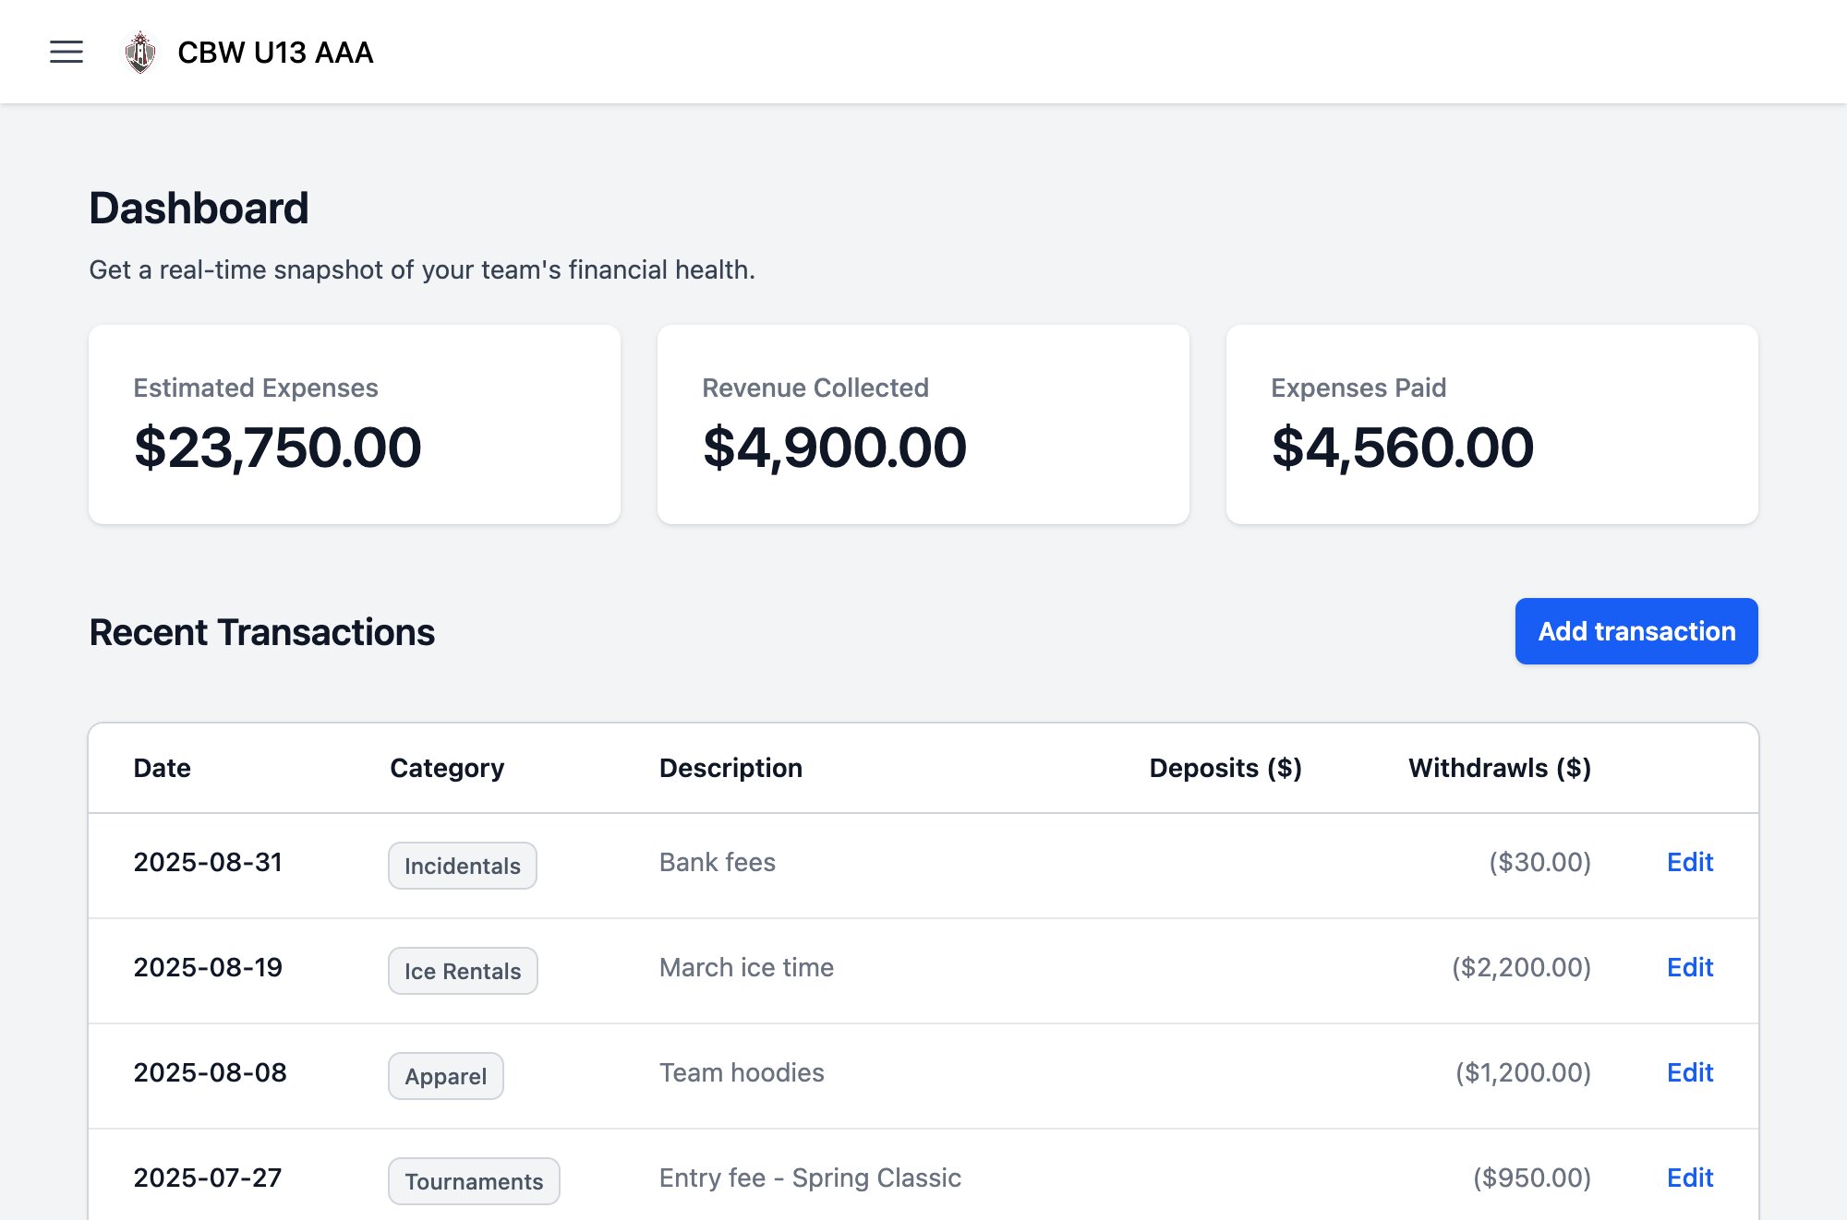
Task: Edit the March ice time transaction
Action: (1690, 967)
